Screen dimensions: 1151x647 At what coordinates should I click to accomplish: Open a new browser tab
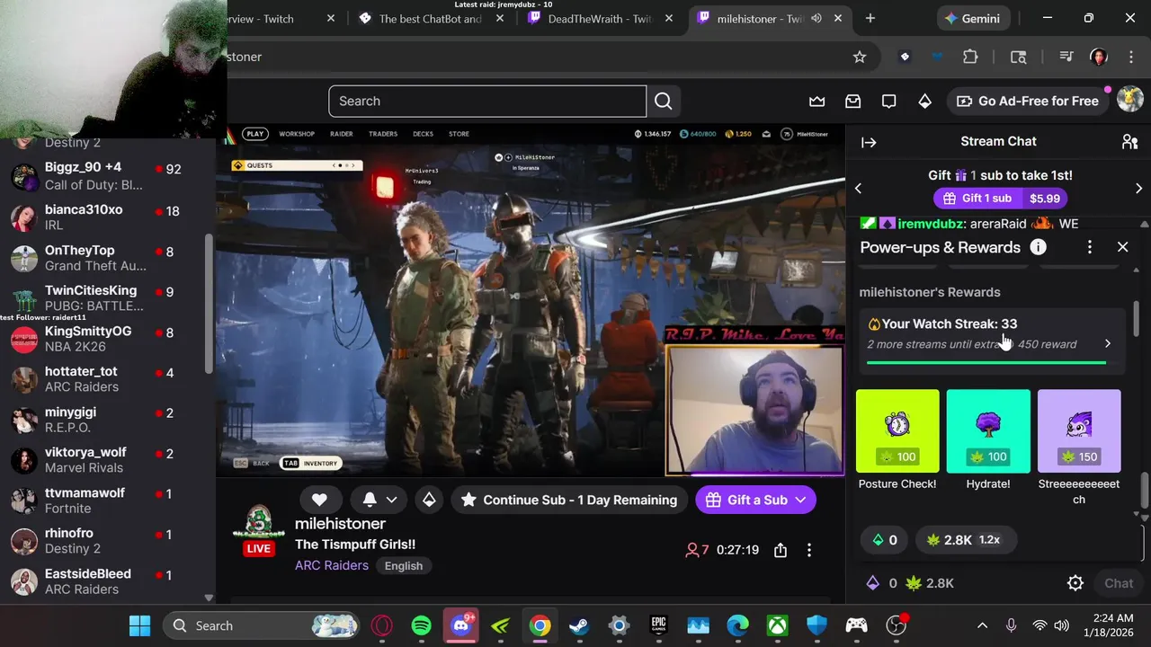tap(870, 18)
